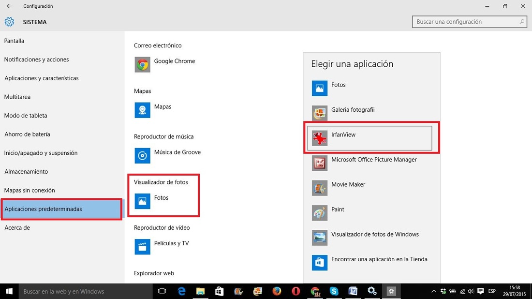532x299 pixels.
Task: Open File Explorer from the taskbar
Action: click(x=200, y=291)
